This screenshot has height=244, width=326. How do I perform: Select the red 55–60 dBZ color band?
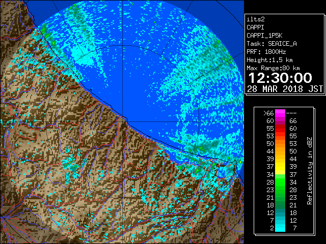[280, 129]
